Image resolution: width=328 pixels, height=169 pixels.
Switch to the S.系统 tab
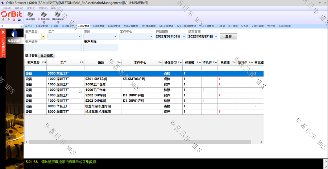tap(245, 26)
